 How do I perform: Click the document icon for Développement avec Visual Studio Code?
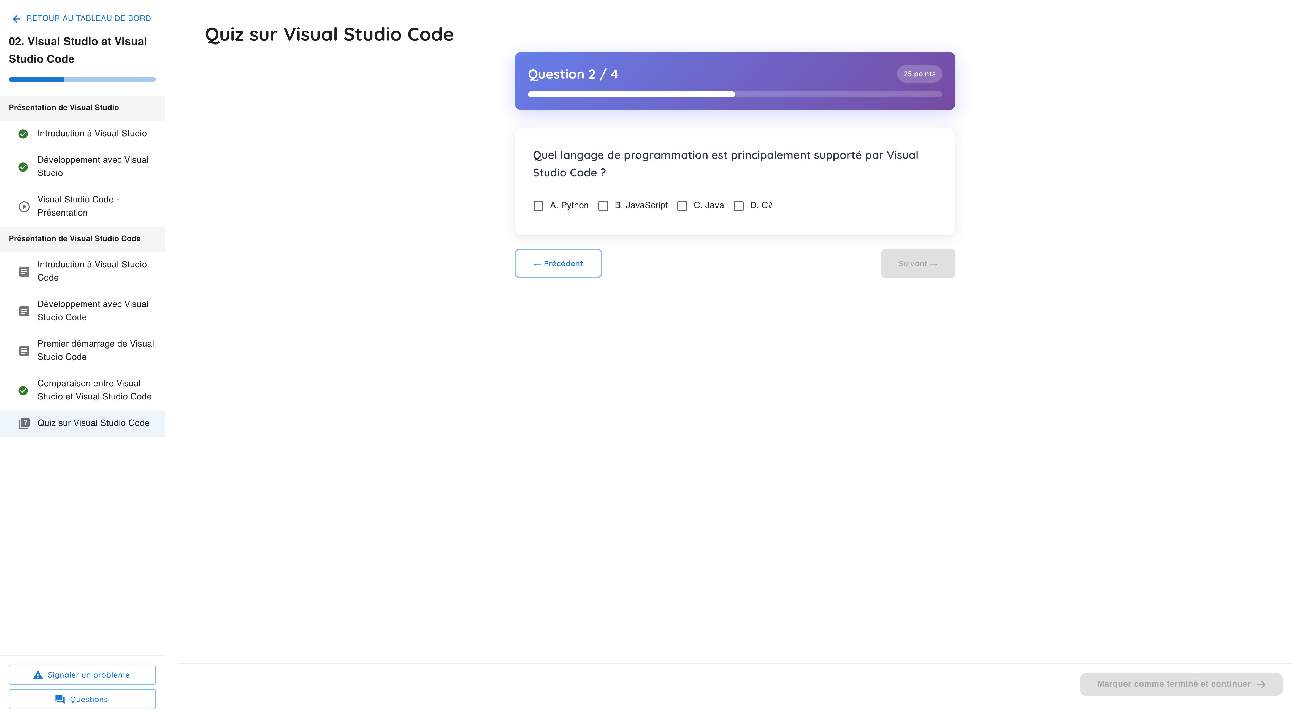click(x=24, y=311)
